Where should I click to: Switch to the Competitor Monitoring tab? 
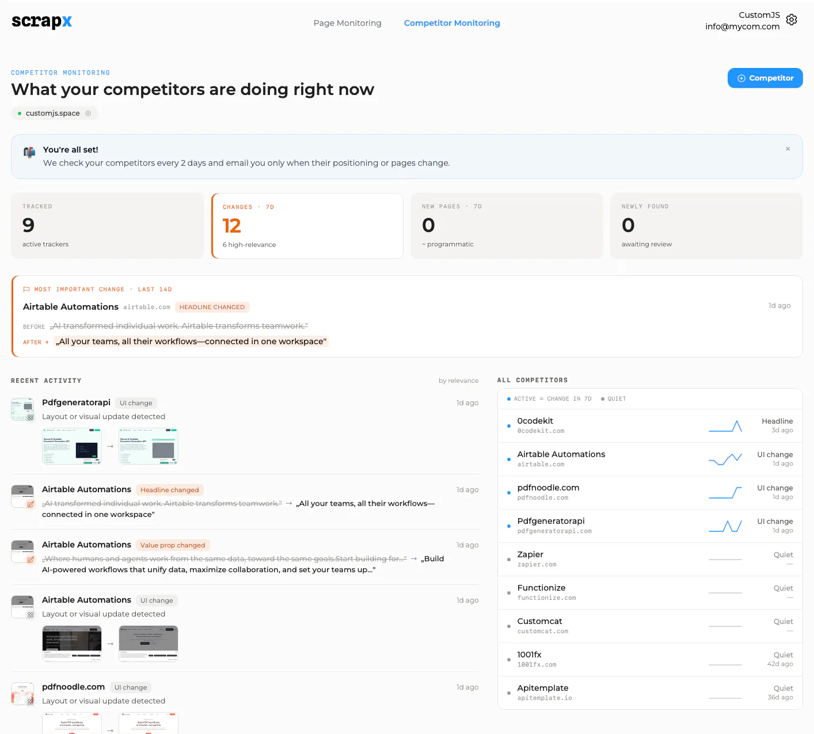coord(452,23)
